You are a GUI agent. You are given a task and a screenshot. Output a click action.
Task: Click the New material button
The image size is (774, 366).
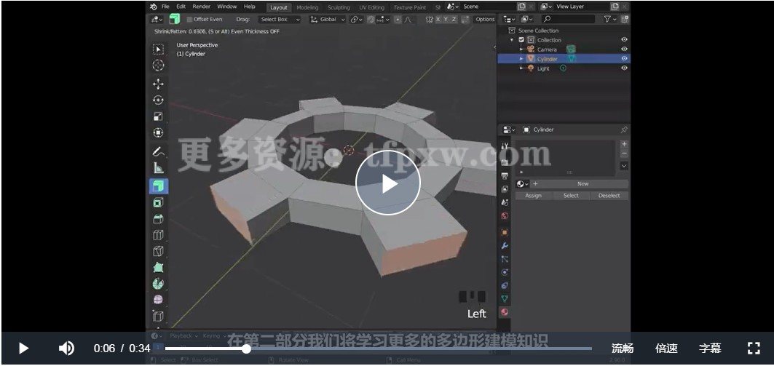click(x=583, y=183)
